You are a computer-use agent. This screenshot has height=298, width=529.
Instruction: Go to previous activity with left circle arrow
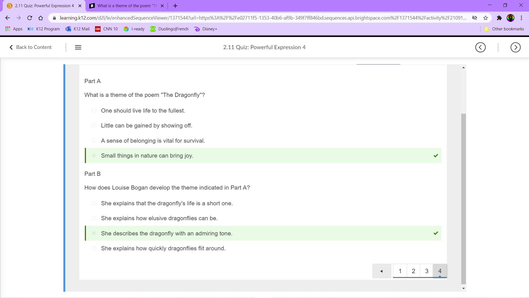(480, 47)
